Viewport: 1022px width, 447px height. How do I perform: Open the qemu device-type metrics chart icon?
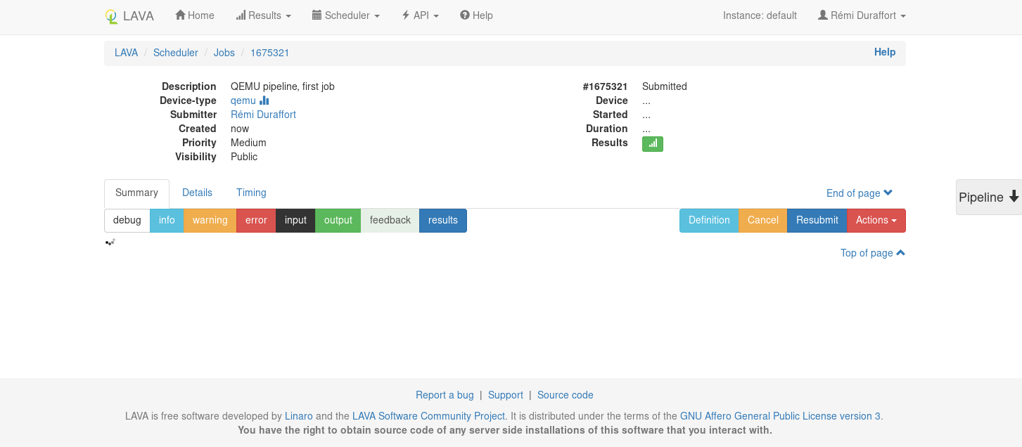tap(264, 101)
